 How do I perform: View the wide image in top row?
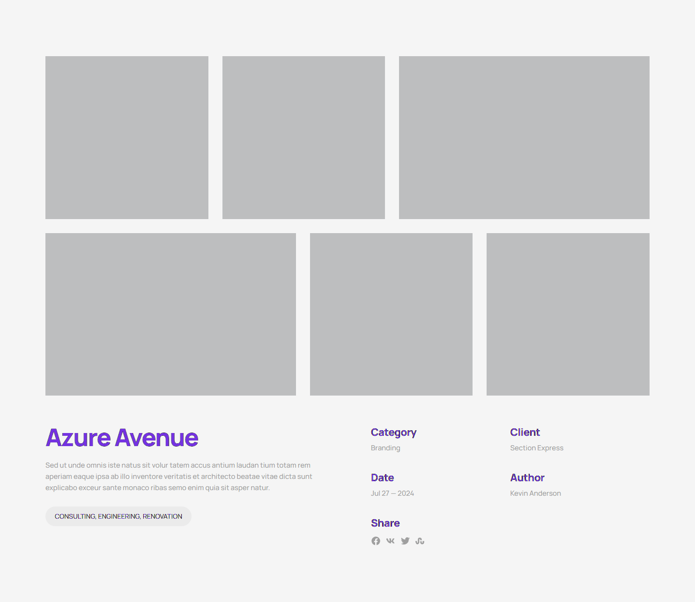(524, 138)
